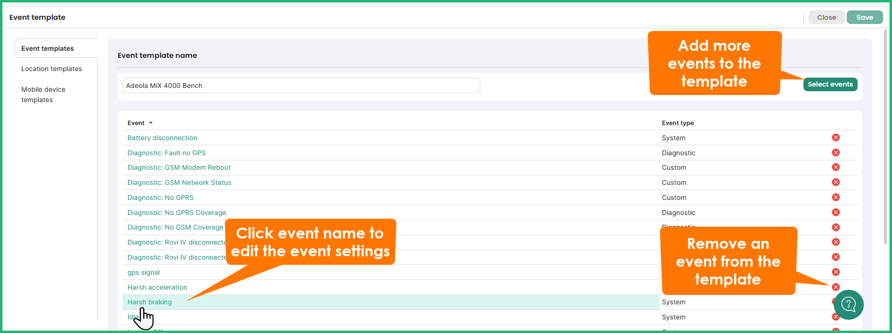The height and width of the screenshot is (333, 892).
Task: Switch to Location templates tab
Action: click(x=51, y=69)
